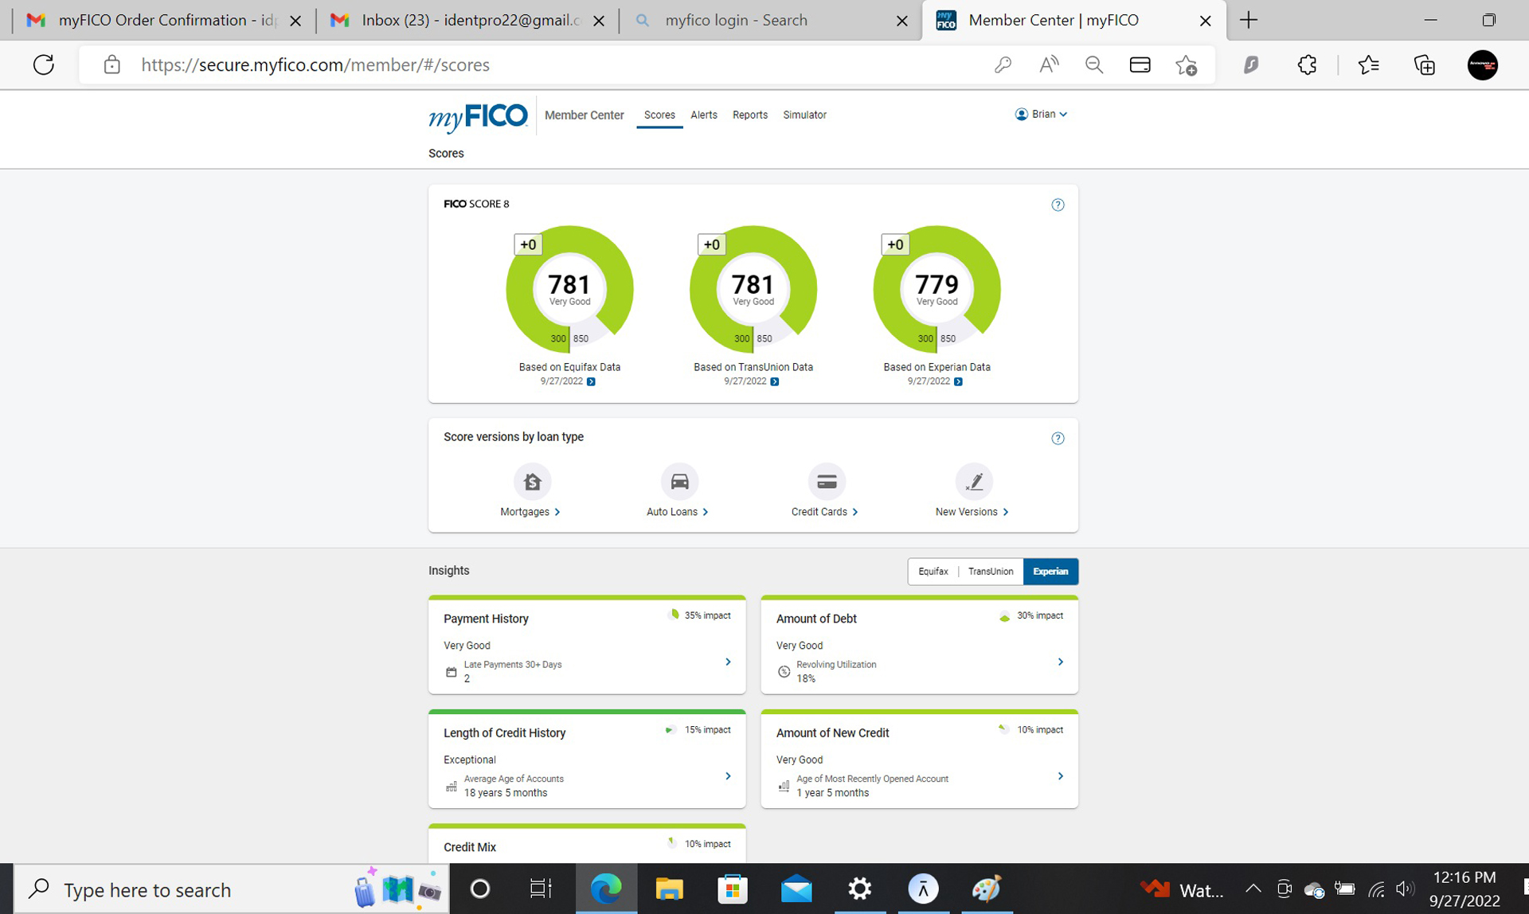
Task: Open the Equifax report link icon
Action: 591,382
